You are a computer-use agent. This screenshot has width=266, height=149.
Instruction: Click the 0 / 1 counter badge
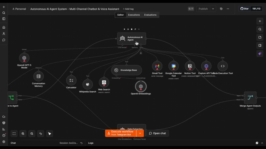tap(191, 9)
